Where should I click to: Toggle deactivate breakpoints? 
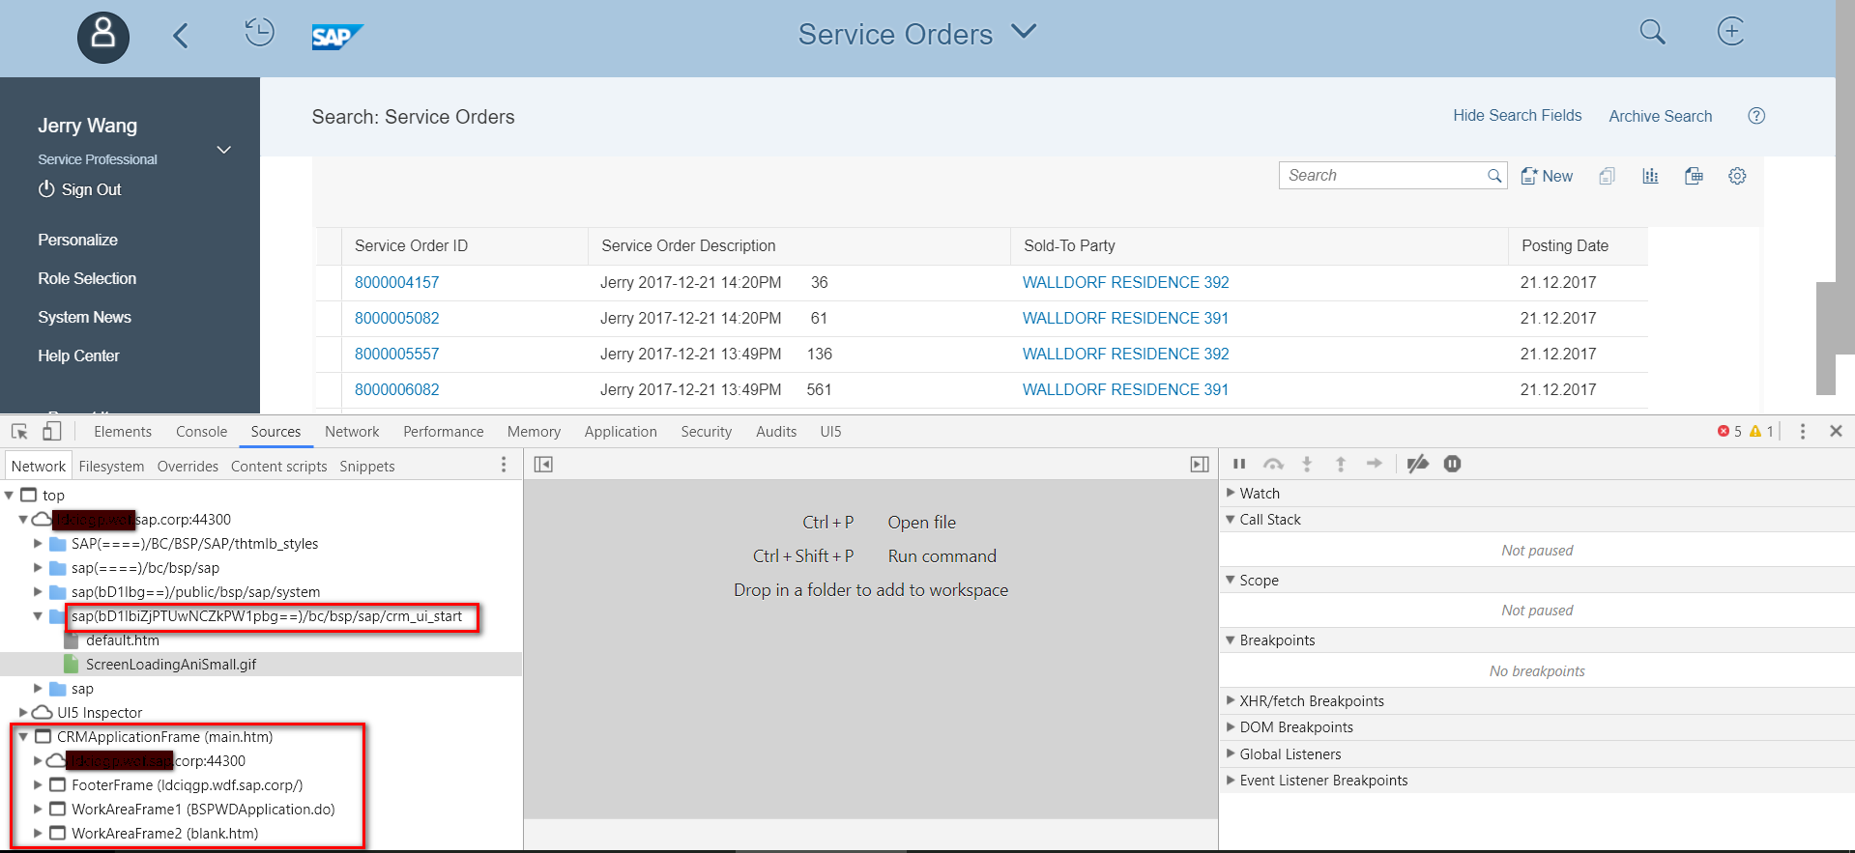[x=1418, y=465]
